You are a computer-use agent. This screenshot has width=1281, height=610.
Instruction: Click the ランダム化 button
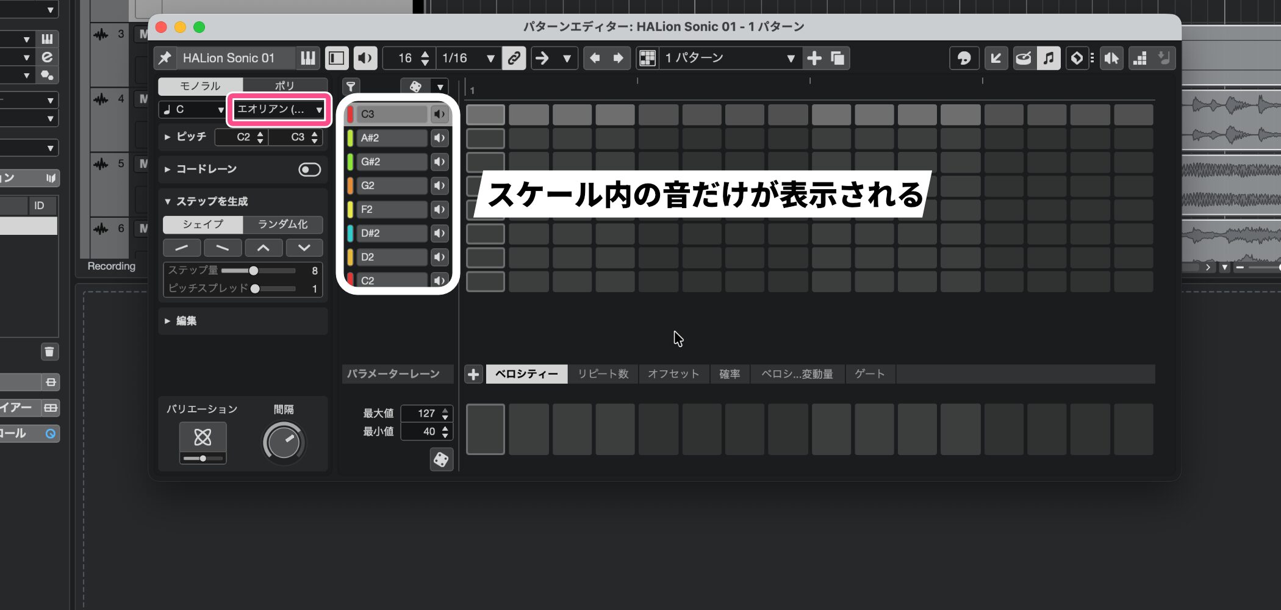(x=282, y=224)
